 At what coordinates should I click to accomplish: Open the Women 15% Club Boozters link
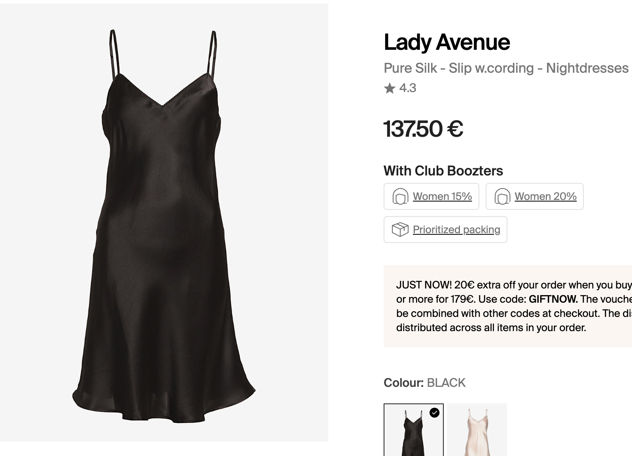click(442, 196)
